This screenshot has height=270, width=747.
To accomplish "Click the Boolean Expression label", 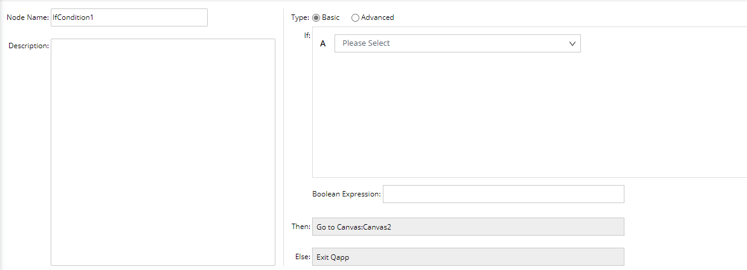I will click(346, 194).
